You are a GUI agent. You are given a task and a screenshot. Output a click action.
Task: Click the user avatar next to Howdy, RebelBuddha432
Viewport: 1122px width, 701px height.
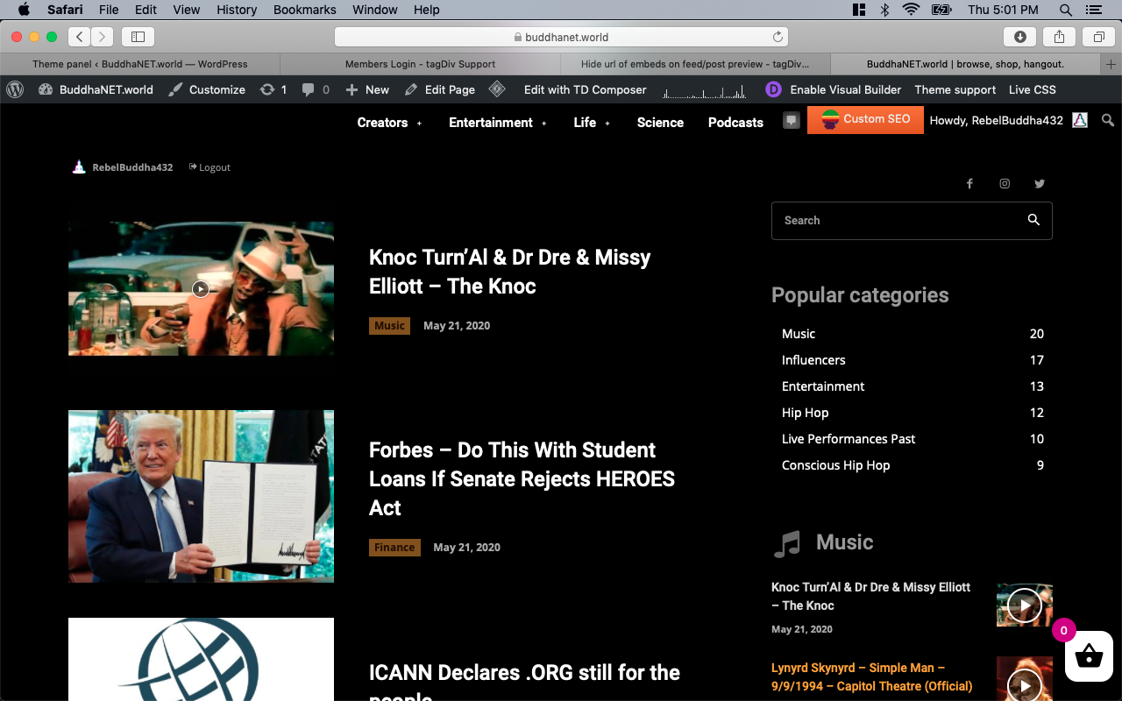1080,120
